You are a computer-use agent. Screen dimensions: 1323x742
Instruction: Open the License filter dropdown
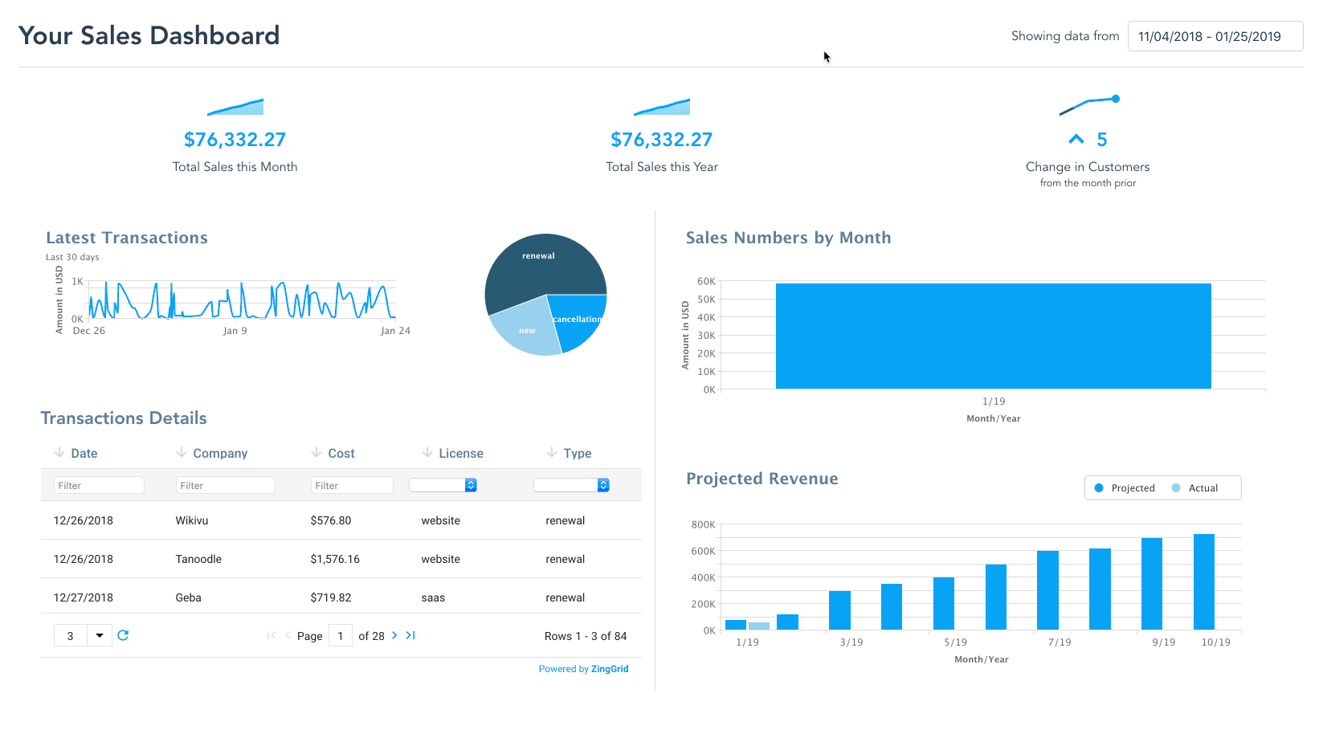(x=443, y=485)
